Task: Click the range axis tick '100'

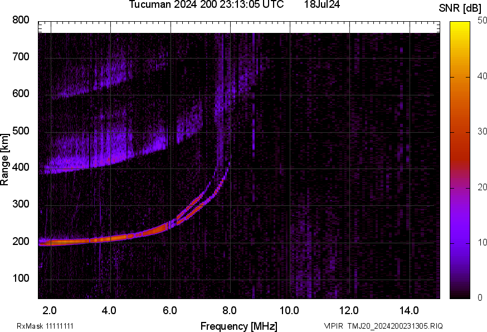Action: point(21,278)
